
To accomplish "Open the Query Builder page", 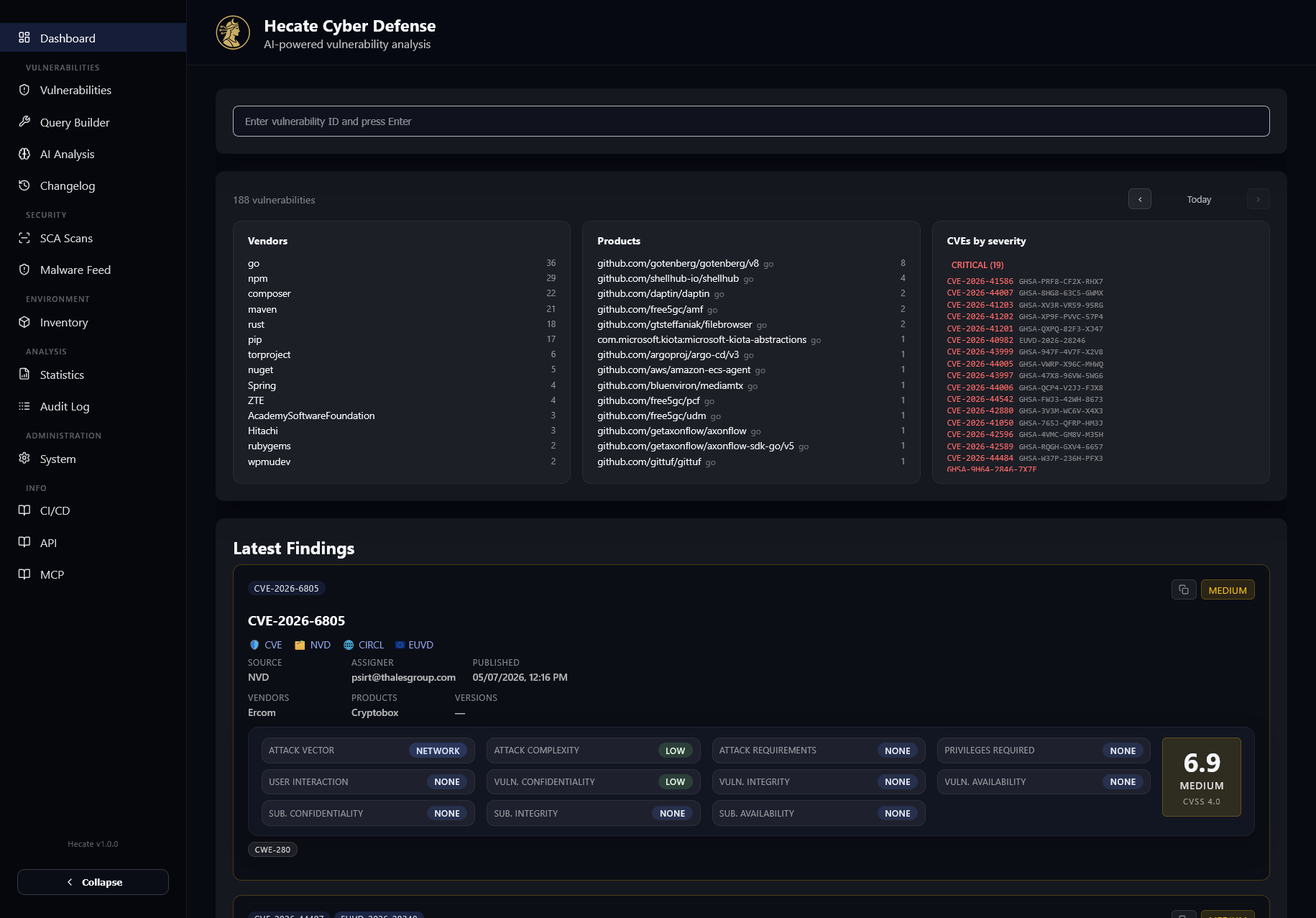I will point(93,122).
